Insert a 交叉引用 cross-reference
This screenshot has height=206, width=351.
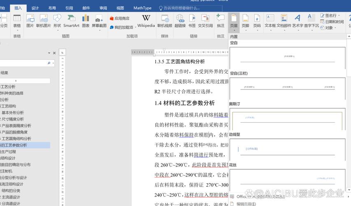(x=205, y=21)
